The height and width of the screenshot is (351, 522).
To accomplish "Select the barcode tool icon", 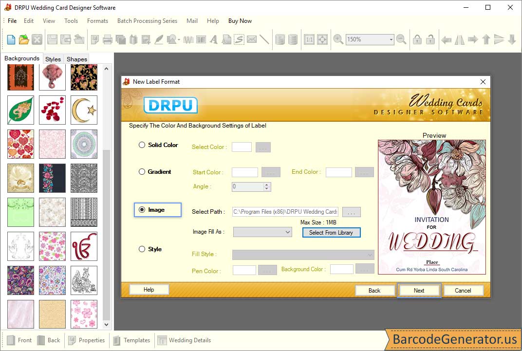I will tap(202, 40).
